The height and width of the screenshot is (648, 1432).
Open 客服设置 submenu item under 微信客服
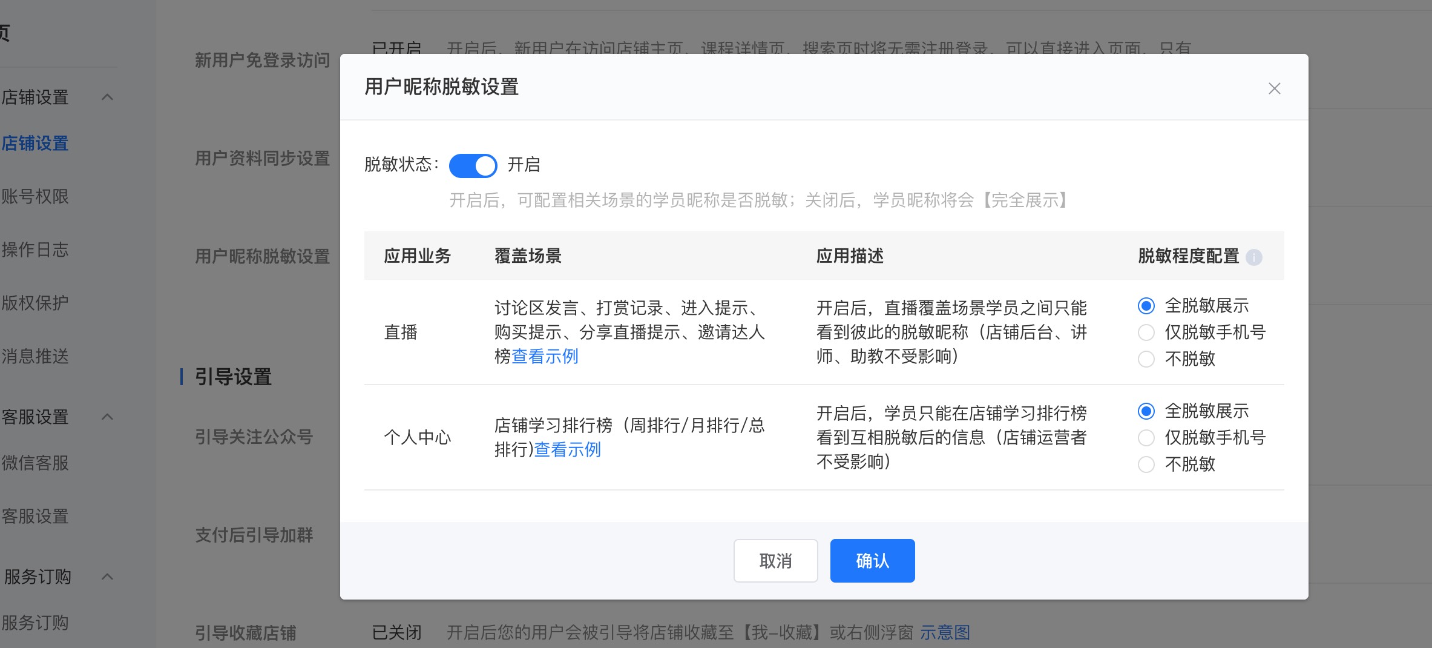click(x=34, y=517)
